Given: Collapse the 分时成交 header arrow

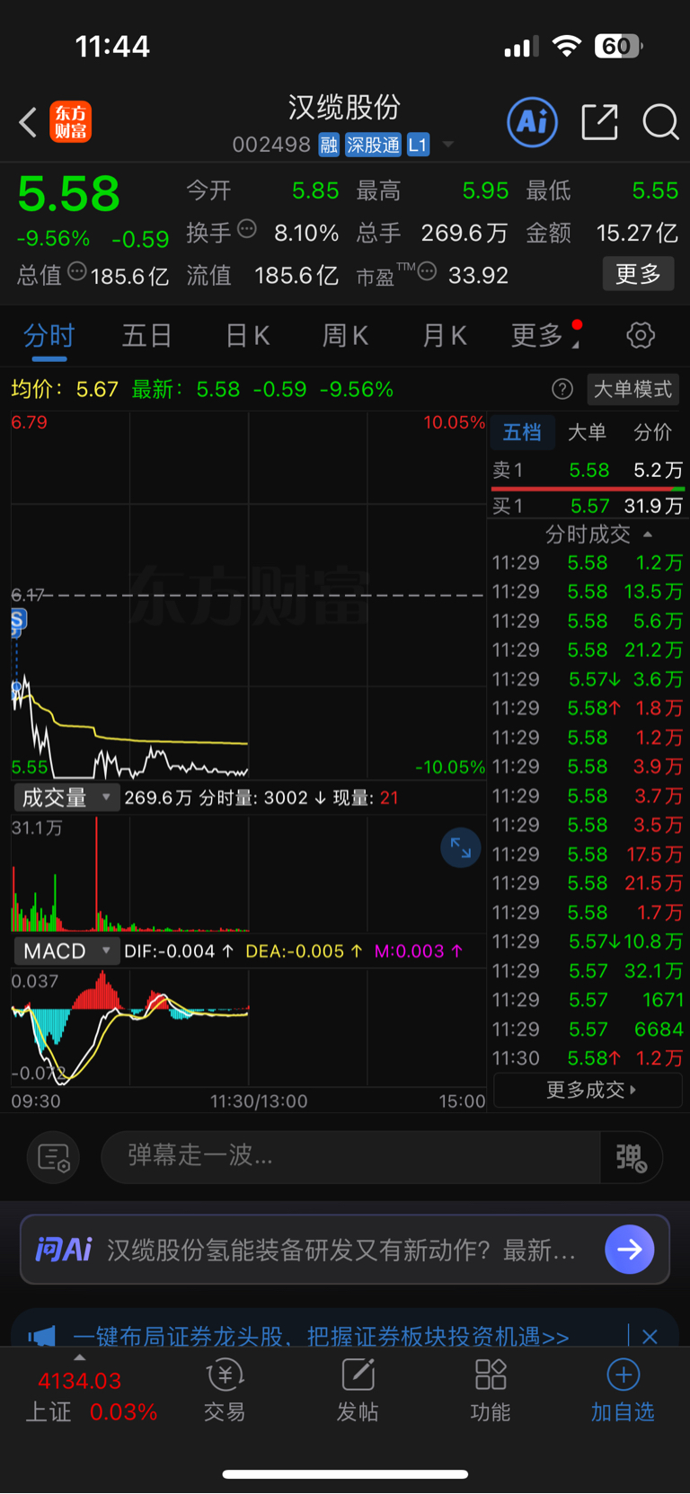Looking at the screenshot, I should pyautogui.click(x=648, y=535).
